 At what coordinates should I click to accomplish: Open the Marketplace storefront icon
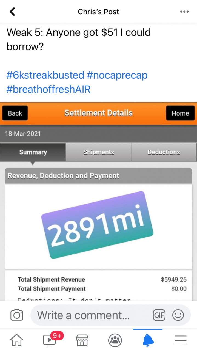(82, 340)
